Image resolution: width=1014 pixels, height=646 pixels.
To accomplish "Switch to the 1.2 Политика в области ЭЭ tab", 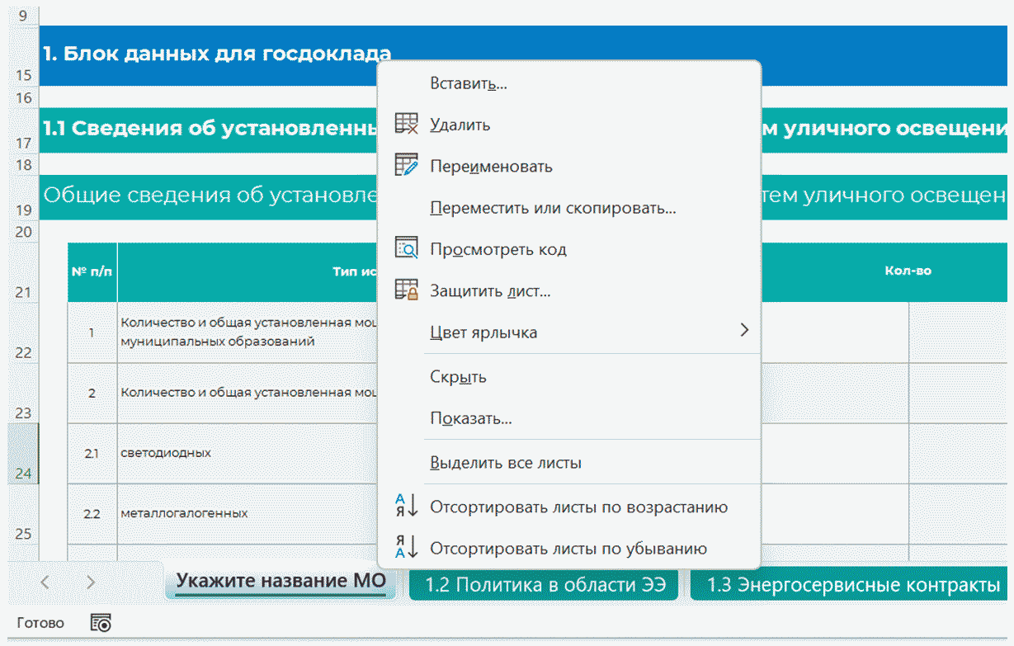I will point(544,585).
